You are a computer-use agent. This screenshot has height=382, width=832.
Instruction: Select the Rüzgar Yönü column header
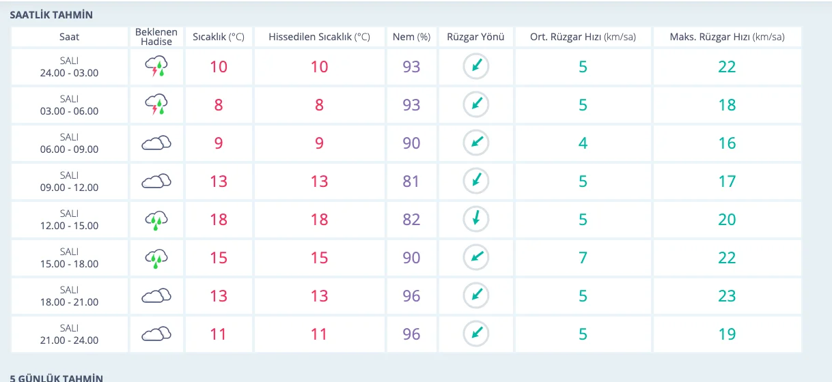[475, 37]
